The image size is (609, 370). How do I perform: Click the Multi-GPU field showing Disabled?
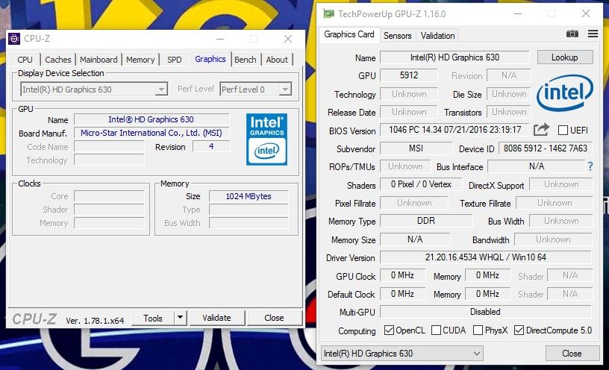[486, 311]
